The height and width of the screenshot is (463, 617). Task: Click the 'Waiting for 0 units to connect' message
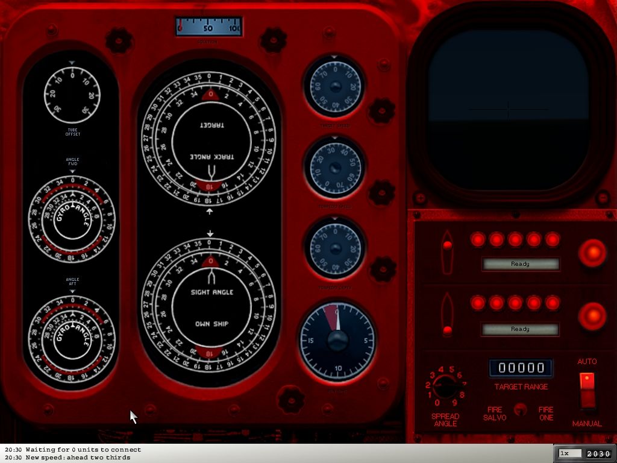pos(83,450)
